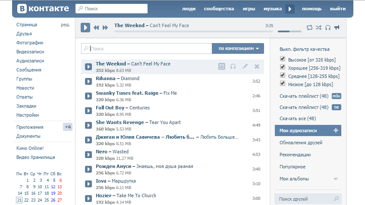Image resolution: width=365 pixels, height=205 pixels.
Task: Disable the Низкое [до 128 kbps] filter
Action: [283, 83]
